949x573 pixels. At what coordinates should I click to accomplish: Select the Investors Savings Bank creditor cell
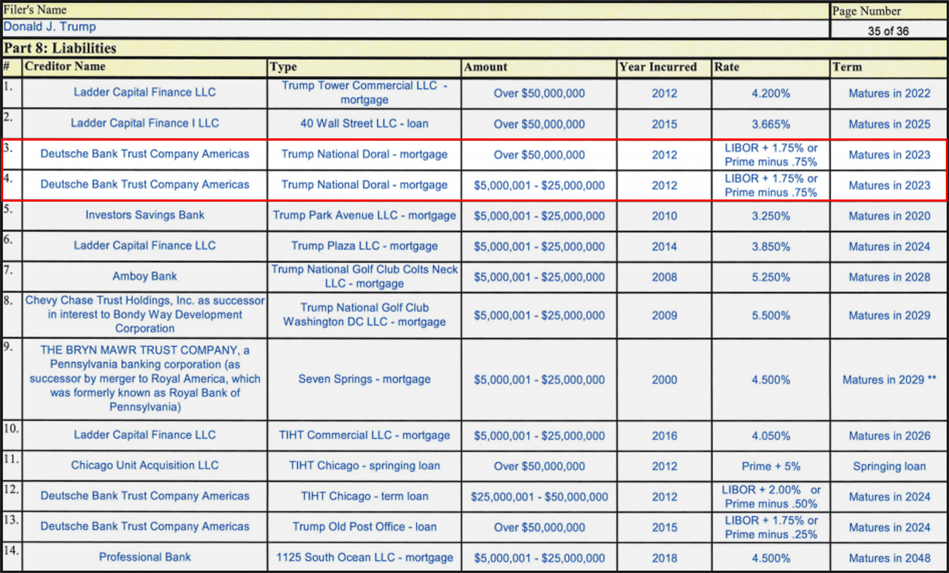tap(144, 215)
